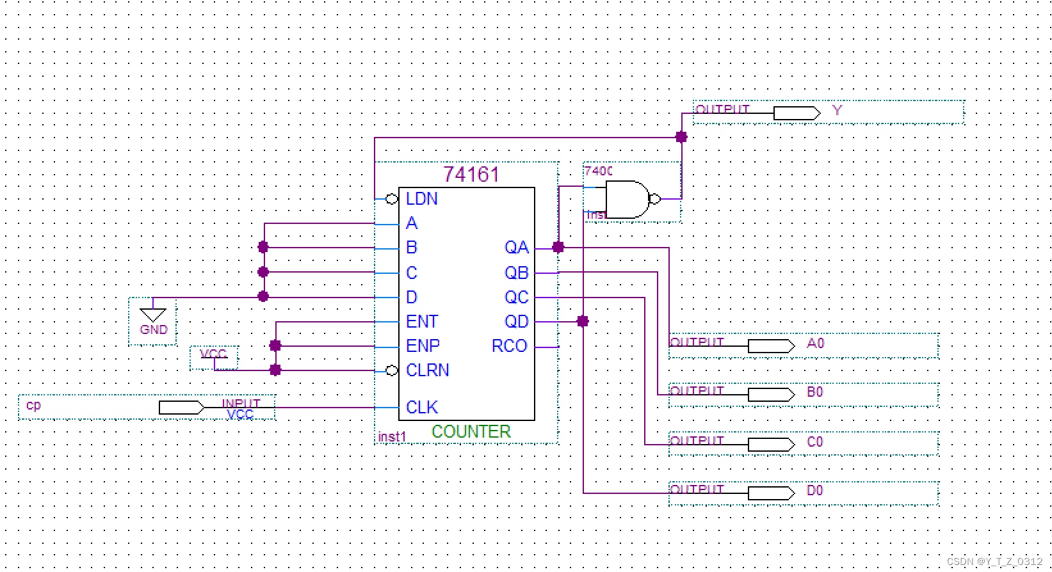
Task: Click the CLK pin label
Action: click(422, 408)
